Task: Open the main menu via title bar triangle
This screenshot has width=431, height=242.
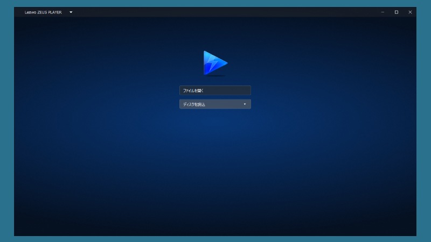Action: pos(71,12)
